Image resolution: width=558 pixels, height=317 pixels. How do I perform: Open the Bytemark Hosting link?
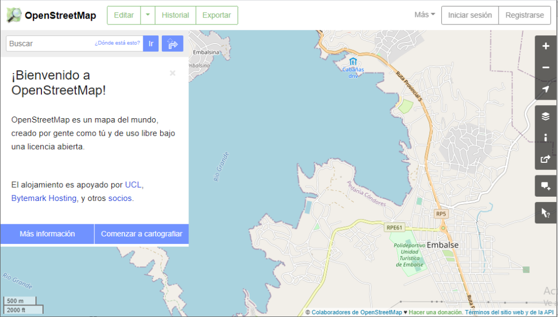[44, 198]
